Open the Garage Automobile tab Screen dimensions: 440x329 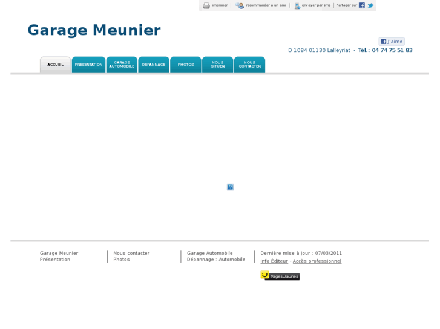point(122,65)
